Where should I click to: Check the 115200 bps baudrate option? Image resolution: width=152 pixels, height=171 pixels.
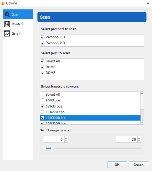[x=43, y=112]
